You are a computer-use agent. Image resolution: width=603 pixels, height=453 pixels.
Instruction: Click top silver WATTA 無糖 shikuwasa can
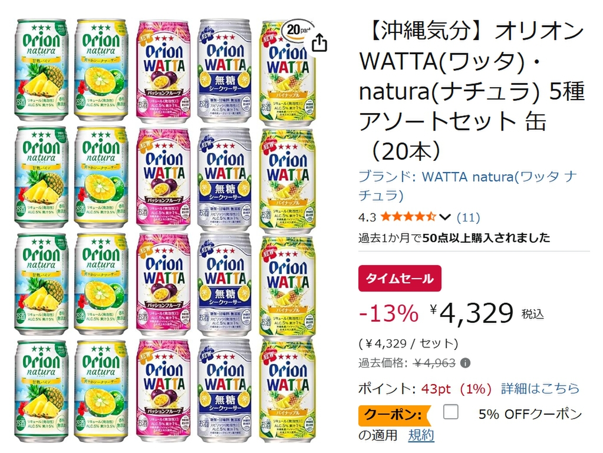pos(225,71)
